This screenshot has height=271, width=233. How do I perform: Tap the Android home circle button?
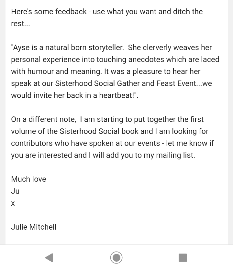pyautogui.click(x=116, y=258)
